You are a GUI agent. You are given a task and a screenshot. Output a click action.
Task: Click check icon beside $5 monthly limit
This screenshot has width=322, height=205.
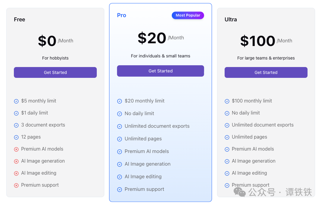(16, 101)
